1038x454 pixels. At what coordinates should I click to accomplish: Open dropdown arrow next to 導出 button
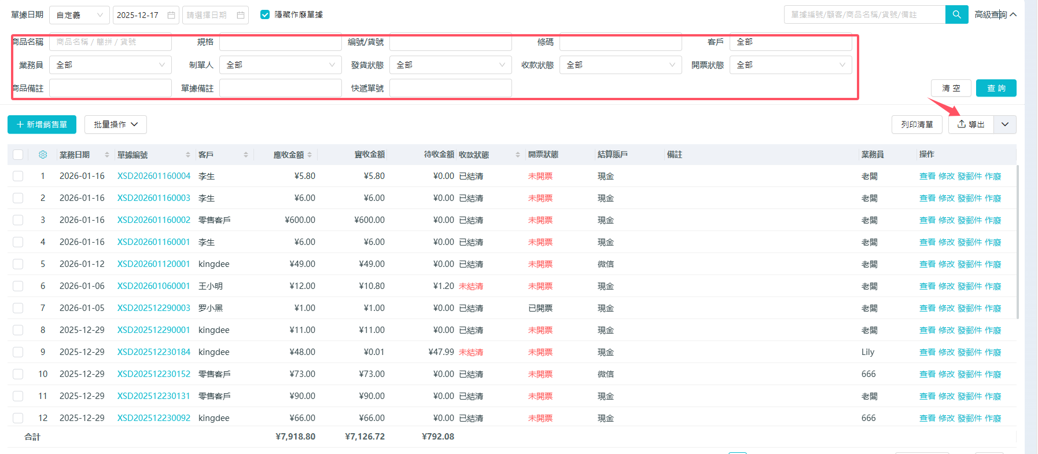(x=1005, y=125)
